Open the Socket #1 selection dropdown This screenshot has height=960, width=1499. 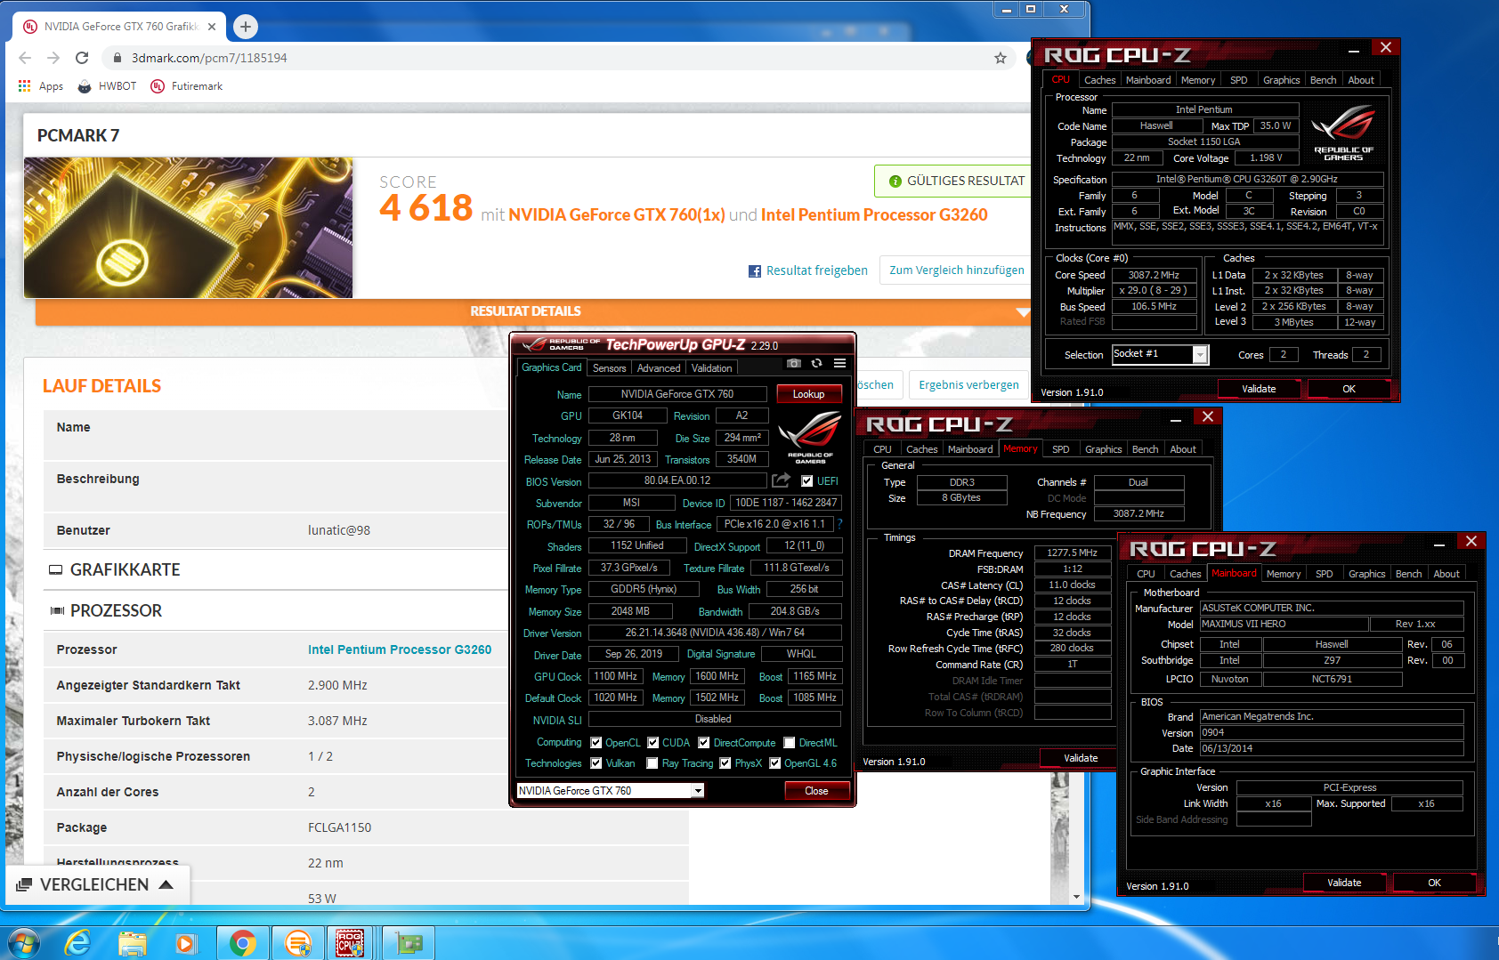[1201, 355]
